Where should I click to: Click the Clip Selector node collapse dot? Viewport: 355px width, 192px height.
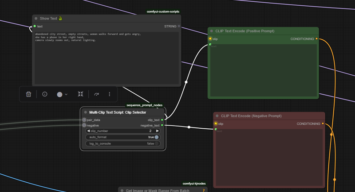coord(85,112)
